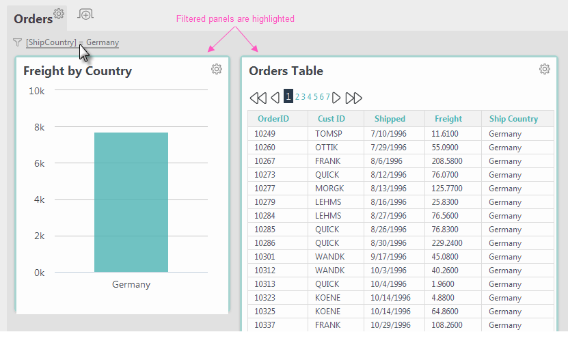Open Freight by Country panel settings gear
Screen dimensions: 568x345
[x=217, y=69]
